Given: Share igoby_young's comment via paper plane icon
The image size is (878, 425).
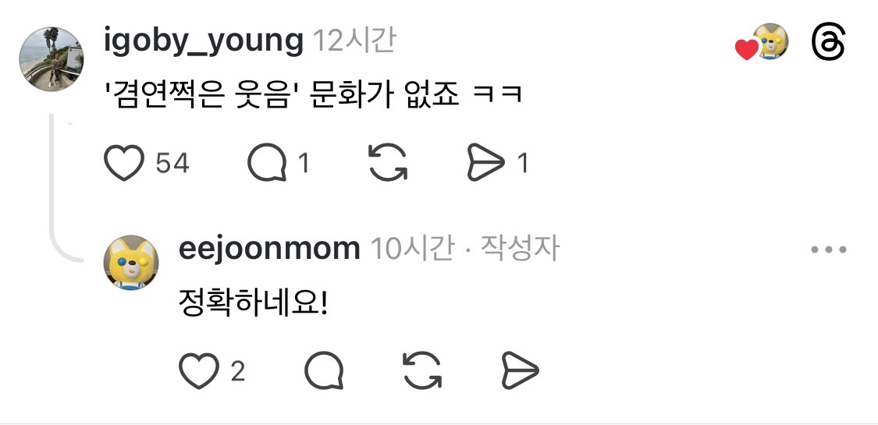Looking at the screenshot, I should [486, 163].
